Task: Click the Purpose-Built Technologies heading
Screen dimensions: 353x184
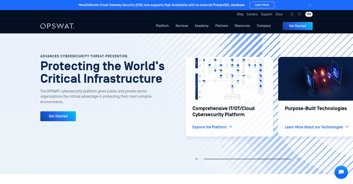Action: point(316,108)
